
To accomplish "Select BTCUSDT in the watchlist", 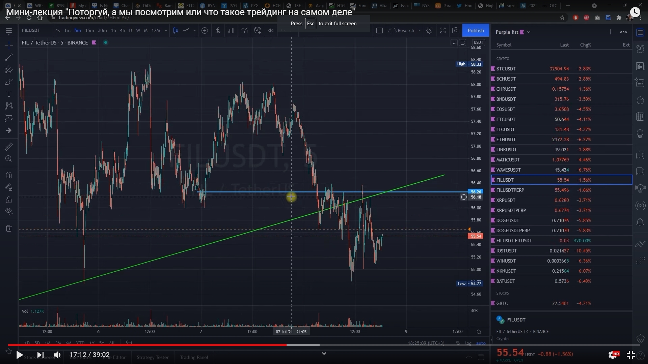I will tap(506, 69).
